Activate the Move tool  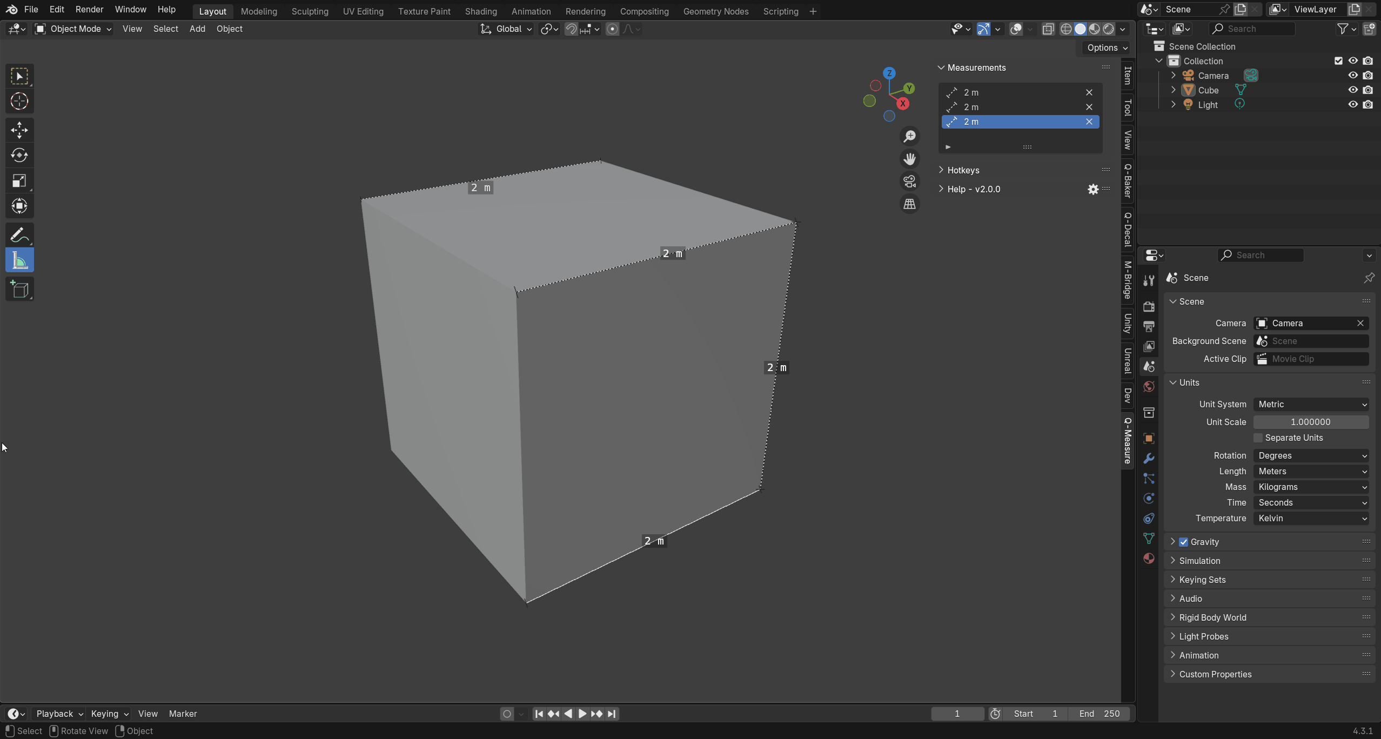(x=19, y=130)
